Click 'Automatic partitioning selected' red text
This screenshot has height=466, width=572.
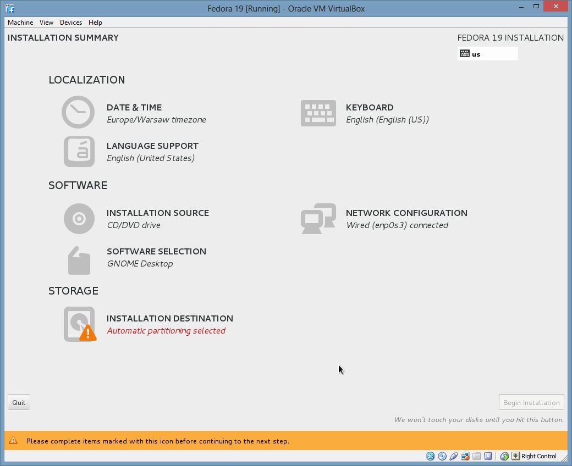click(x=166, y=331)
